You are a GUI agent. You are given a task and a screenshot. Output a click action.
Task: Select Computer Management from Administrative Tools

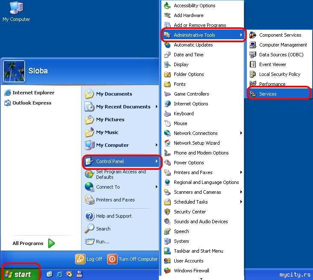[x=279, y=45]
